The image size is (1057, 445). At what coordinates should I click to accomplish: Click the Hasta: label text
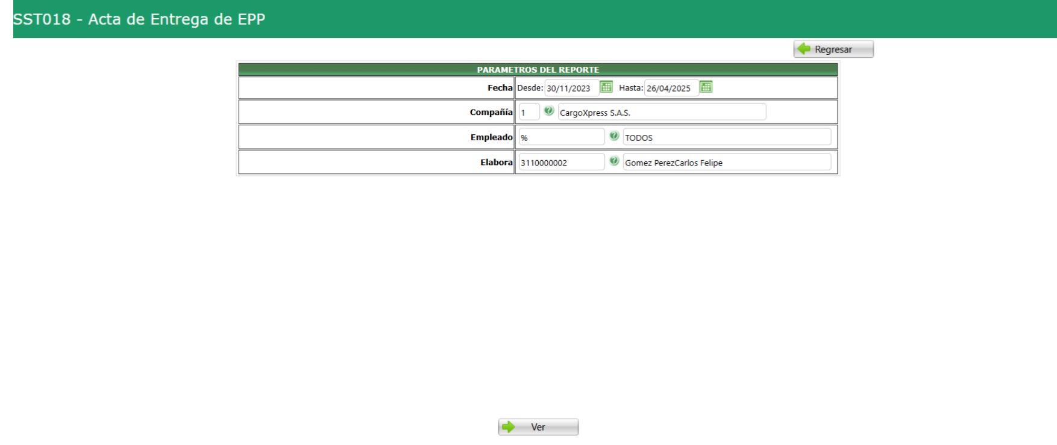631,88
